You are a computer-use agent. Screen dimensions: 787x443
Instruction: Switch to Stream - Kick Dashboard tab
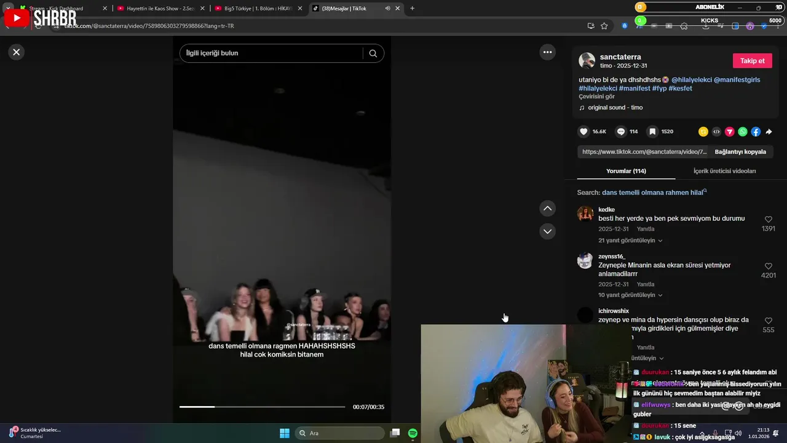[65, 9]
